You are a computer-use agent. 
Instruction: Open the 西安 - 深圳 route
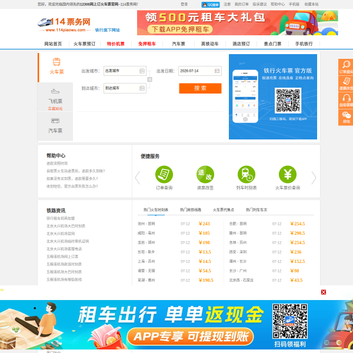click(238, 252)
